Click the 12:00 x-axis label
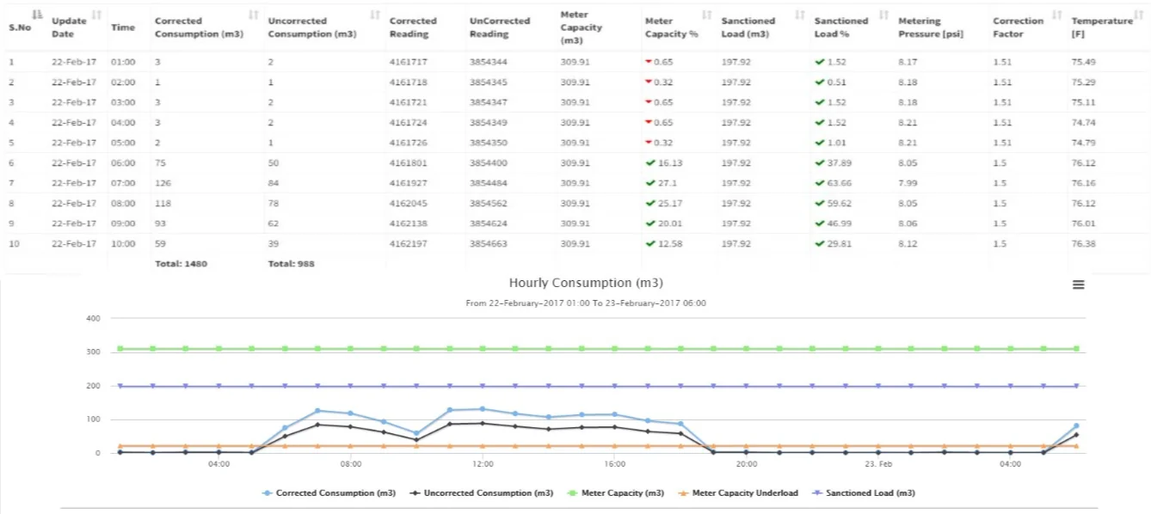The height and width of the screenshot is (514, 1151). tap(483, 465)
